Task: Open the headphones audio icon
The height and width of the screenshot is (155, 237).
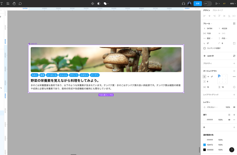Action: [x=183, y=3]
